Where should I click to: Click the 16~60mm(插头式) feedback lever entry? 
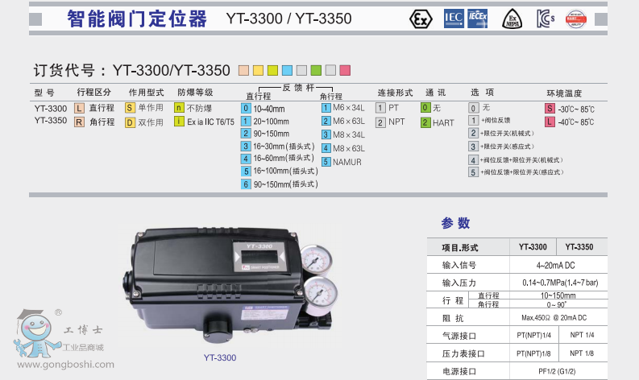click(284, 158)
